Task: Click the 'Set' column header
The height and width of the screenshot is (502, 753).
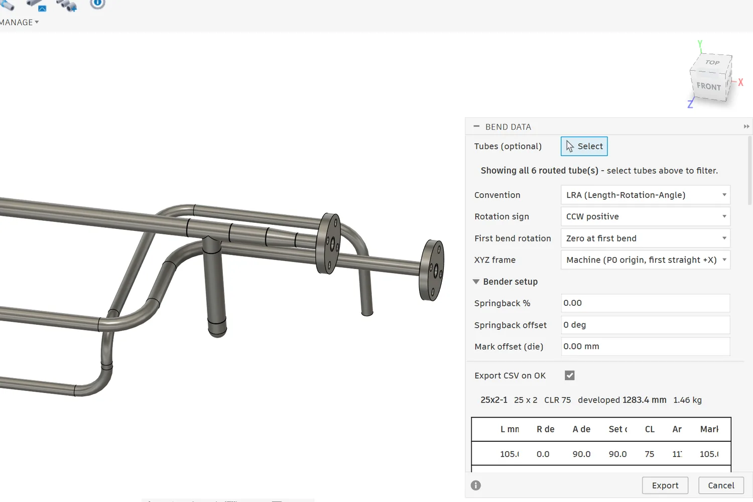Action: (618, 429)
